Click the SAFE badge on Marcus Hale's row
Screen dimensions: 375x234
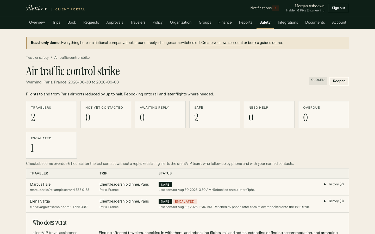[165, 185]
